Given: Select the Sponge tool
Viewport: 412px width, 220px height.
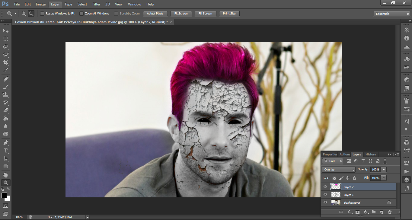Looking at the screenshot, I should pos(6,134).
